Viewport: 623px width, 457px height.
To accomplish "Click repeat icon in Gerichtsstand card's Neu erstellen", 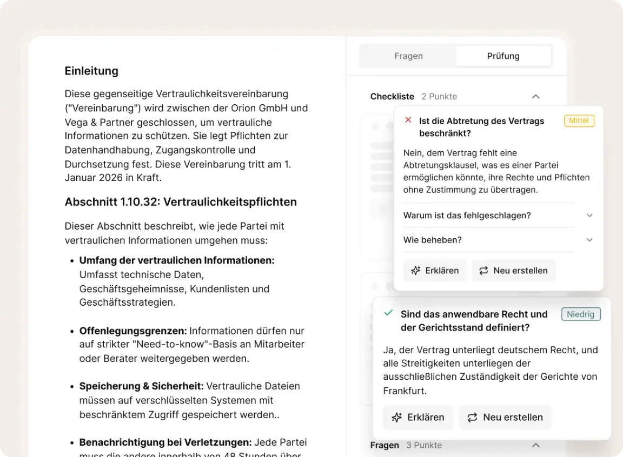I will pos(472,417).
